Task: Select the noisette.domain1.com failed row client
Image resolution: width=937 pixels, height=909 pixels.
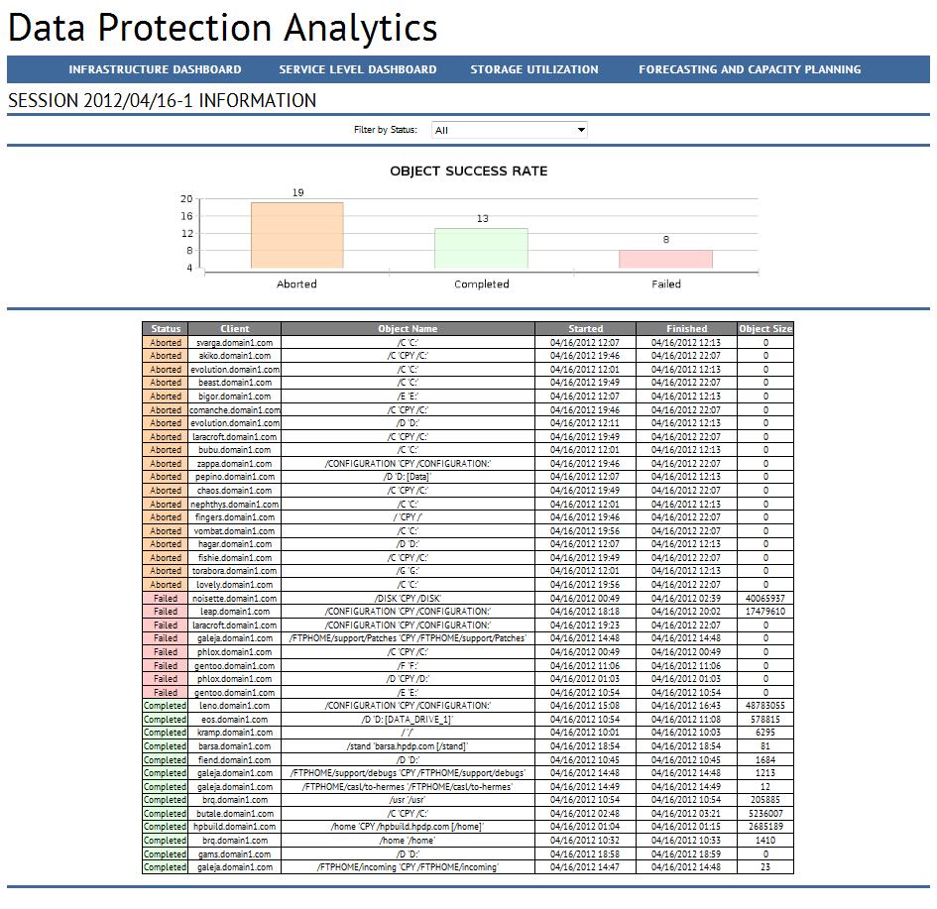Action: [x=235, y=599]
